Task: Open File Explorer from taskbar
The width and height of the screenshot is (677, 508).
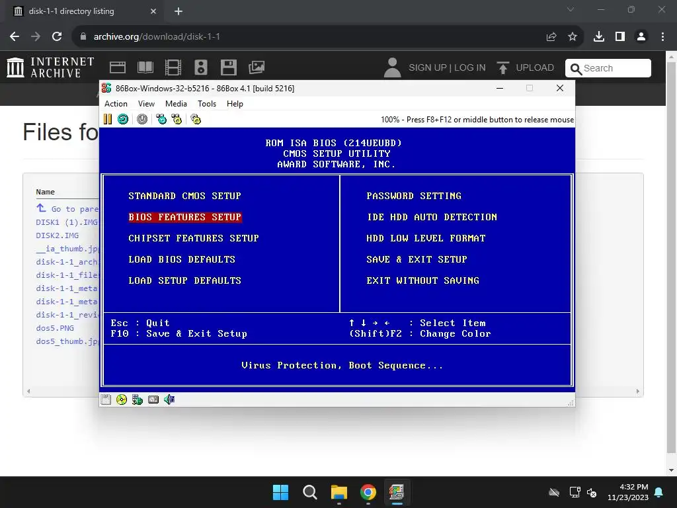Action: pyautogui.click(x=339, y=492)
